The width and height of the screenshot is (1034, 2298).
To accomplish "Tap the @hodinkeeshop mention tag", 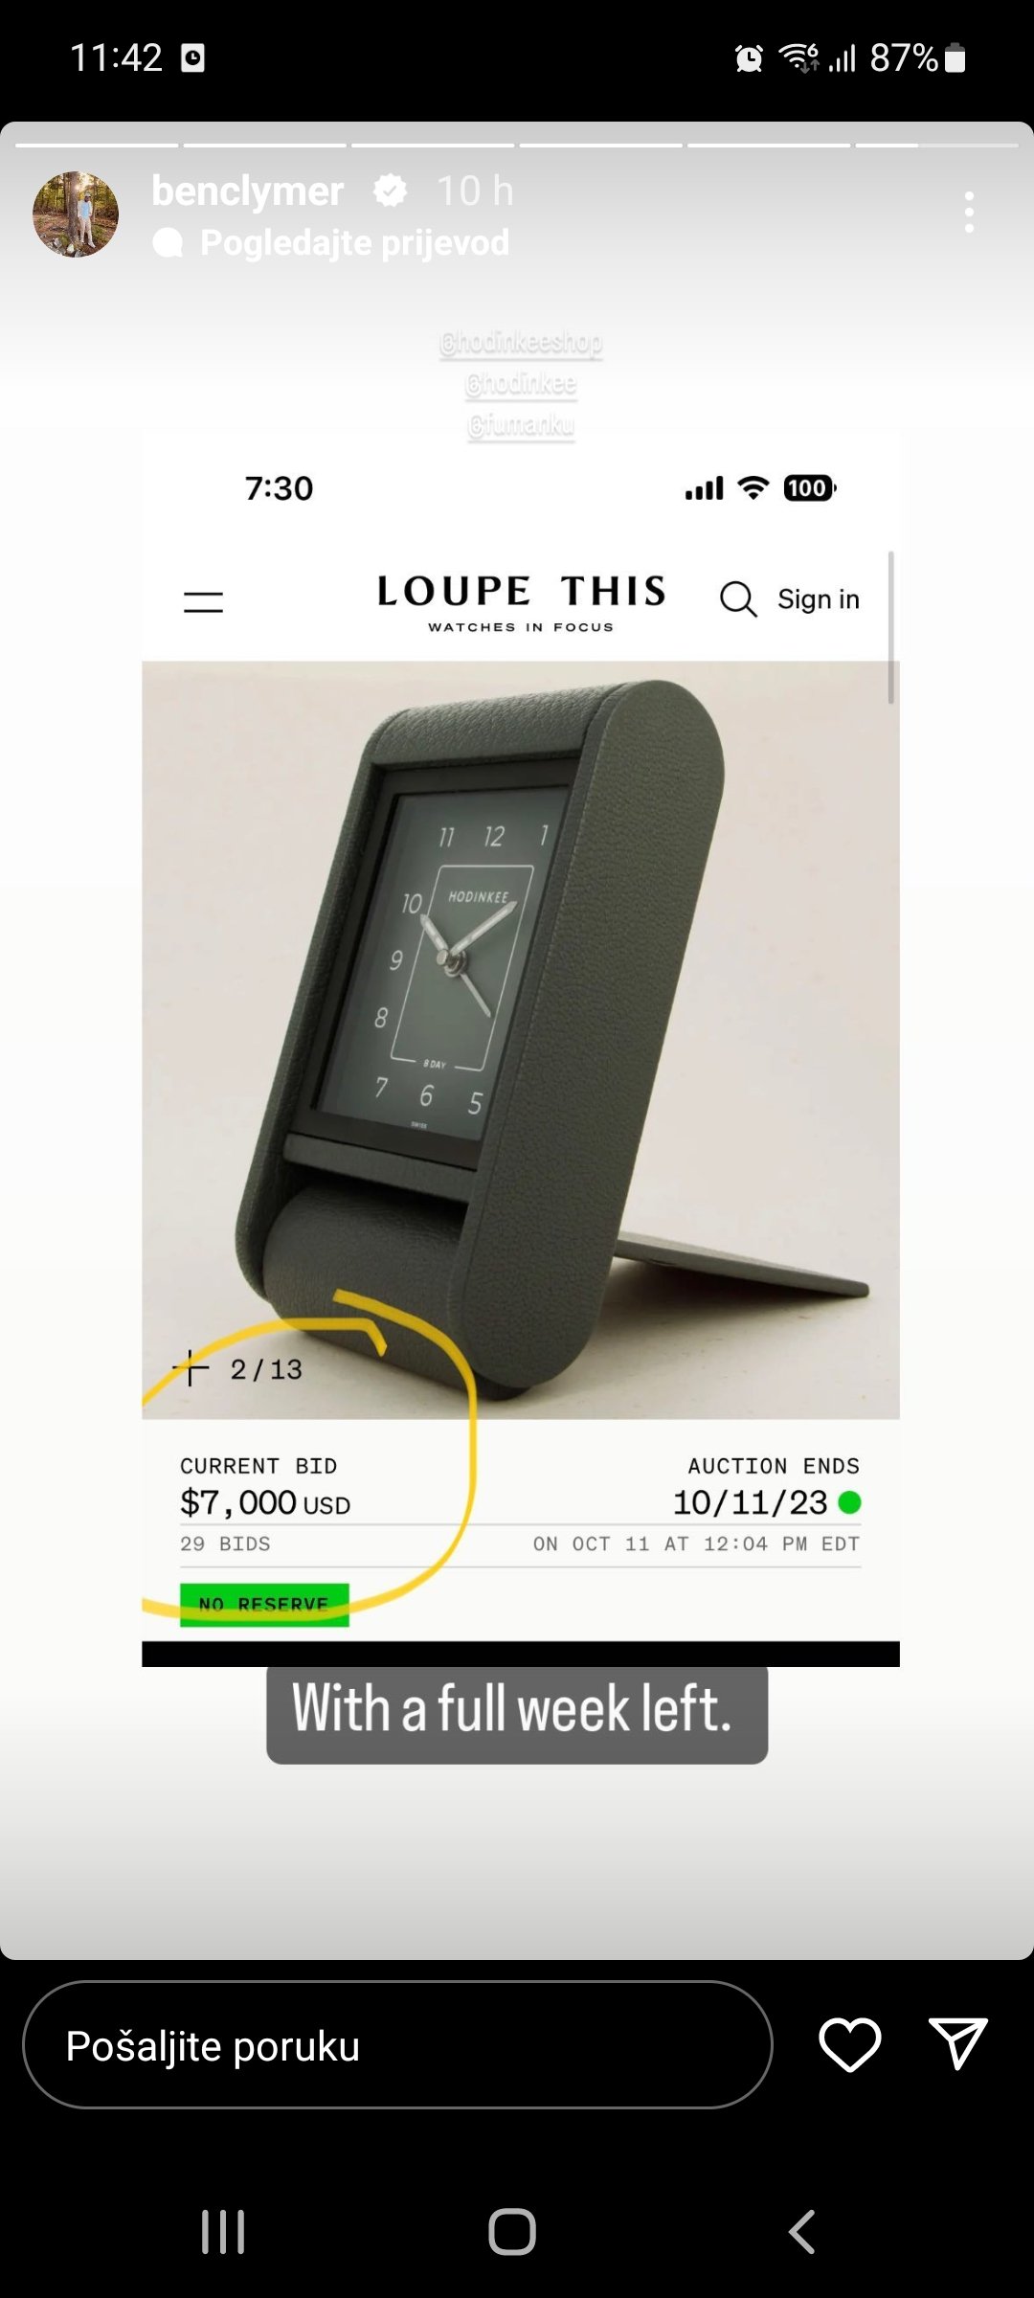I will pyautogui.click(x=521, y=342).
